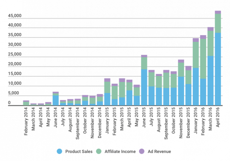Click the October 2014 axis label
230x161 pixels.
(85, 120)
